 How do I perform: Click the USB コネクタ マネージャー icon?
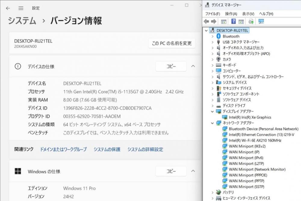coord(219,42)
